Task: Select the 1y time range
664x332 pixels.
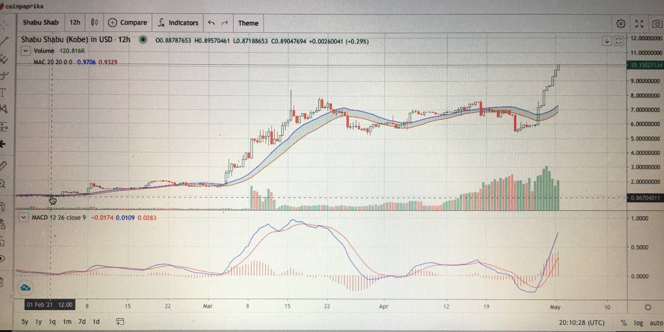Action: 38,322
